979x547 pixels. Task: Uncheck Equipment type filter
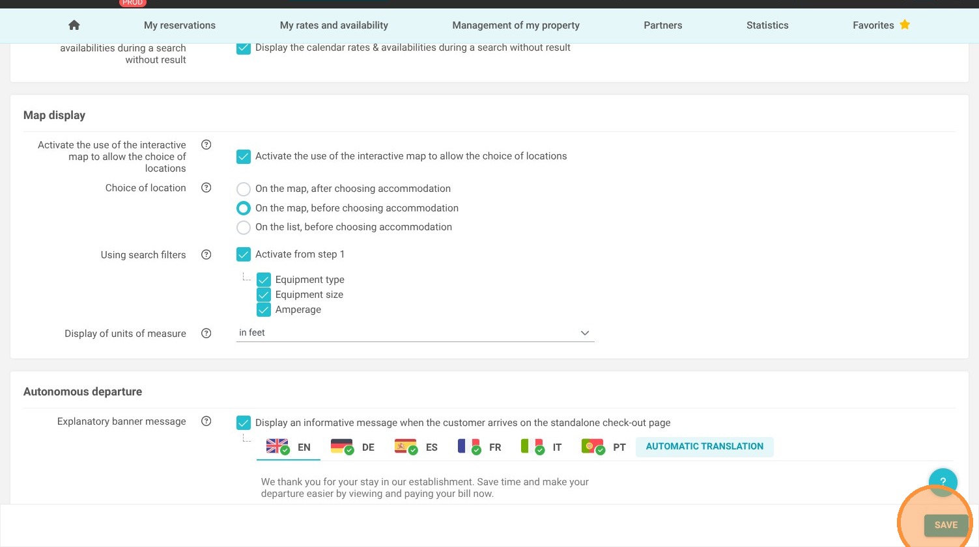[264, 280]
